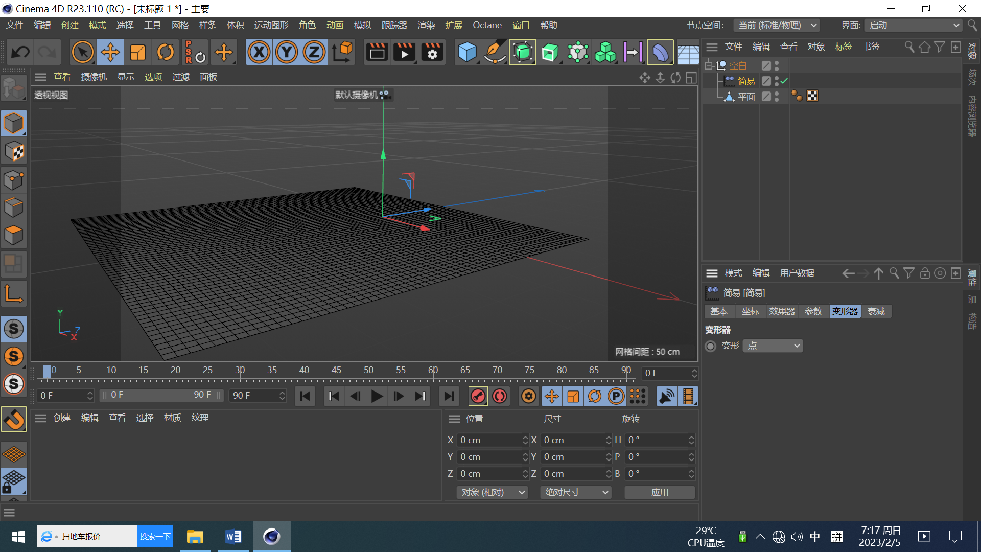Screen dimensions: 981x552
Task: Render the active view clapperboard
Action: tap(377, 52)
